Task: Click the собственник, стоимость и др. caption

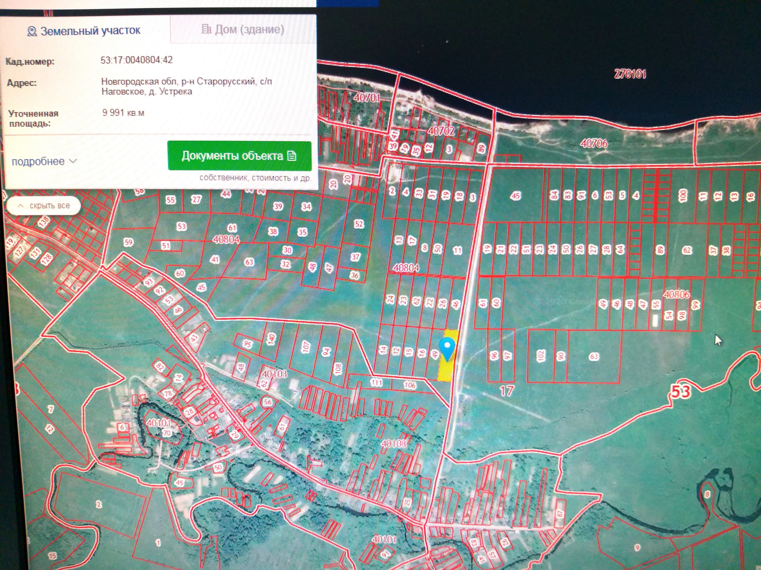Action: pos(255,178)
